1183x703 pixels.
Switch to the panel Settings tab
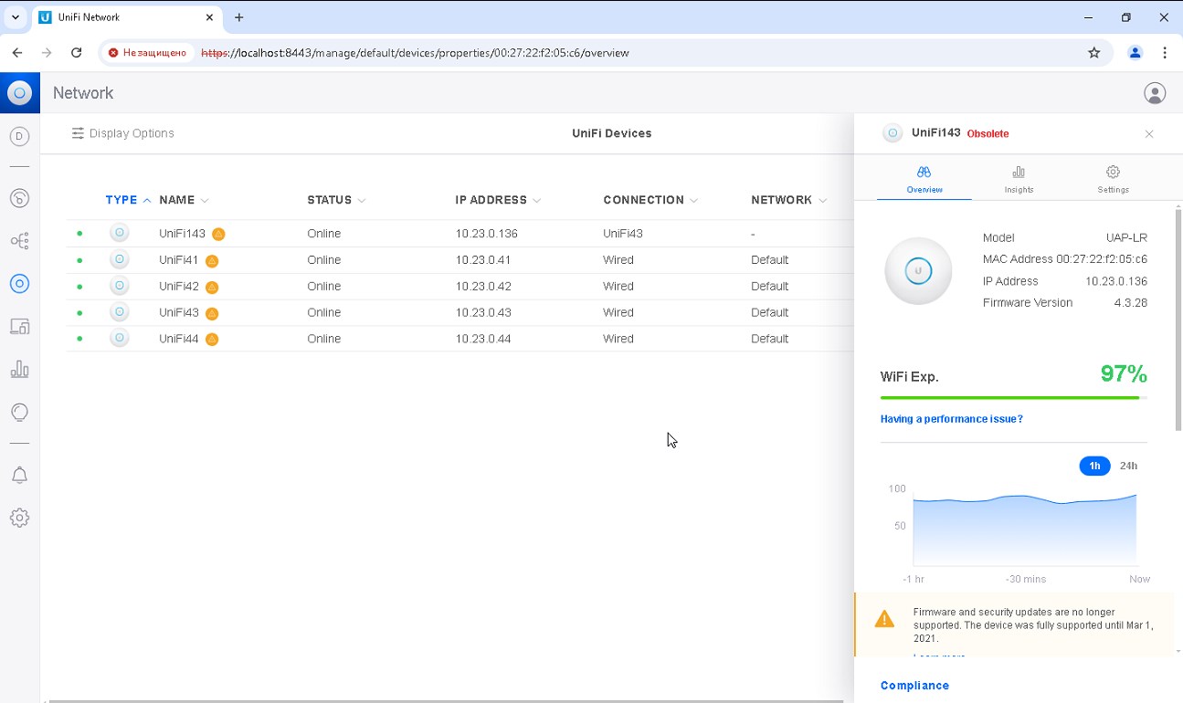tap(1113, 179)
